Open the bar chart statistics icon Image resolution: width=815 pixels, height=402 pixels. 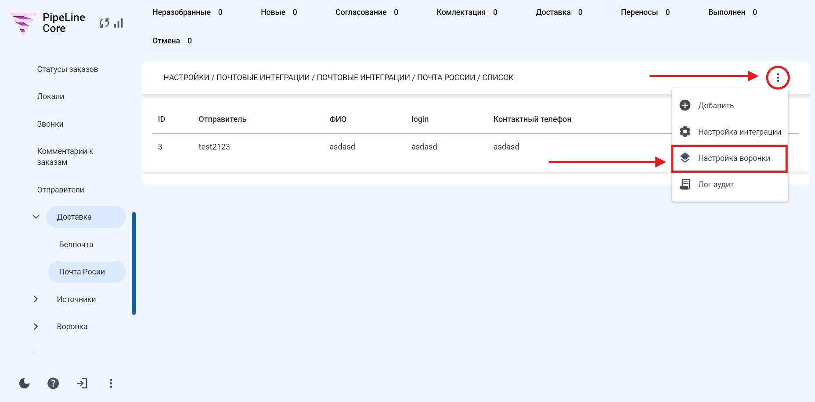[119, 23]
